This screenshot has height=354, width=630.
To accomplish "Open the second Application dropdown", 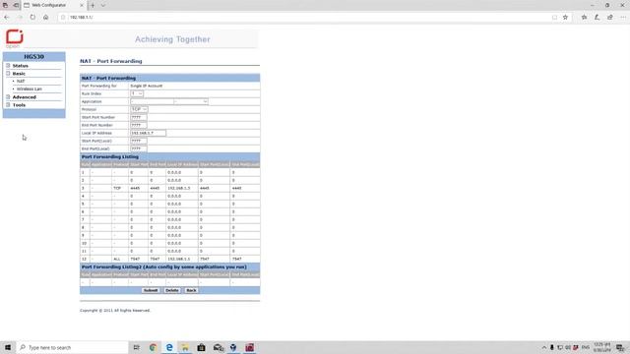I will [191, 101].
